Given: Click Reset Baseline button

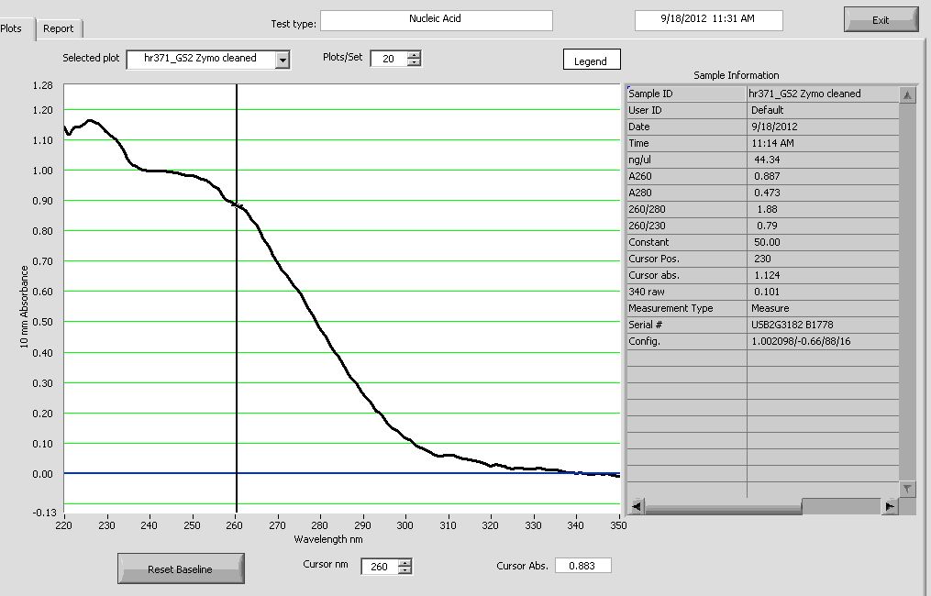Looking at the screenshot, I should point(181,568).
